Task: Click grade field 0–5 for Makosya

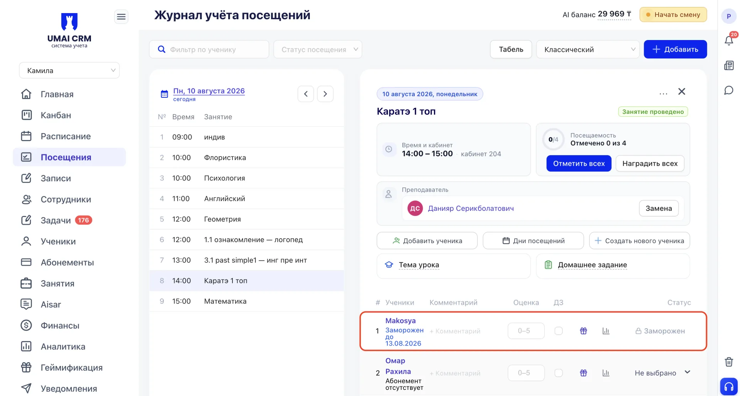Action: point(526,331)
